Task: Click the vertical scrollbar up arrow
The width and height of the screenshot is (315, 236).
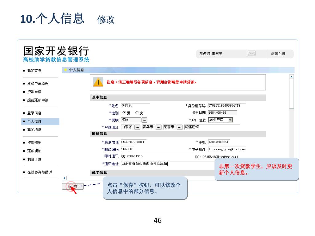Action: click(x=292, y=77)
